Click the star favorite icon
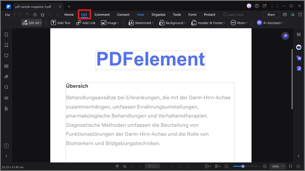The height and width of the screenshot is (171, 305). [x=42, y=15]
